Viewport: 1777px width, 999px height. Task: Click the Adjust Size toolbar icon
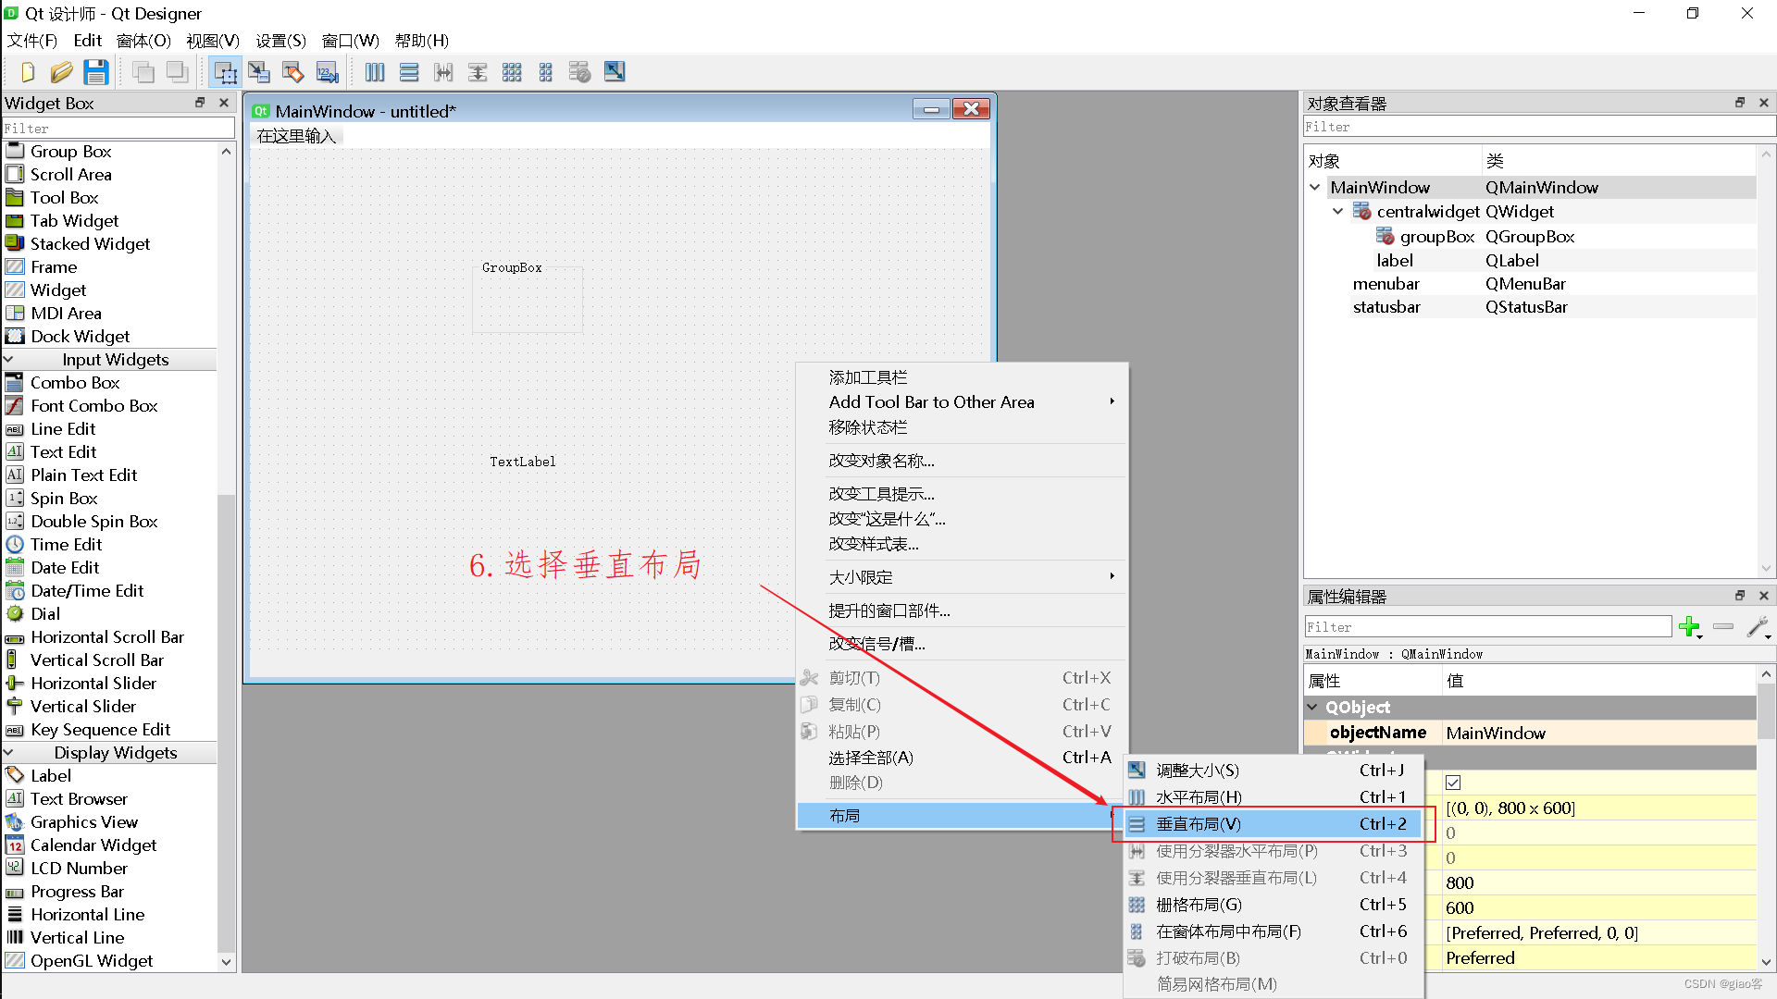click(x=614, y=71)
